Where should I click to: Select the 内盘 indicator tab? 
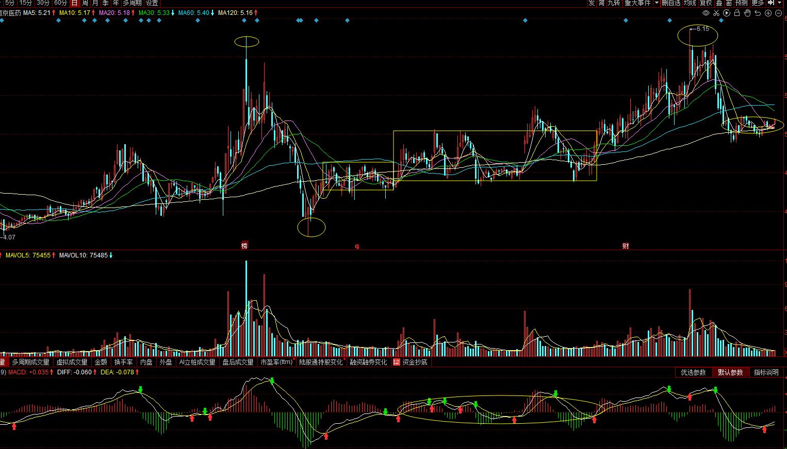coord(146,362)
